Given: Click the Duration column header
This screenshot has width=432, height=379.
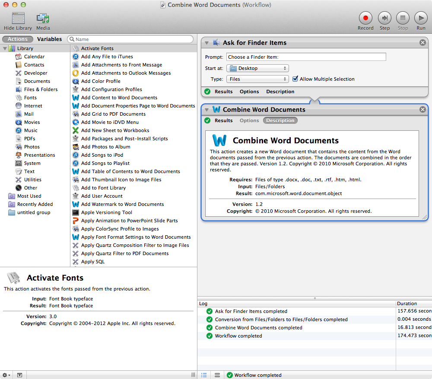Looking at the screenshot, I should pyautogui.click(x=414, y=303).
